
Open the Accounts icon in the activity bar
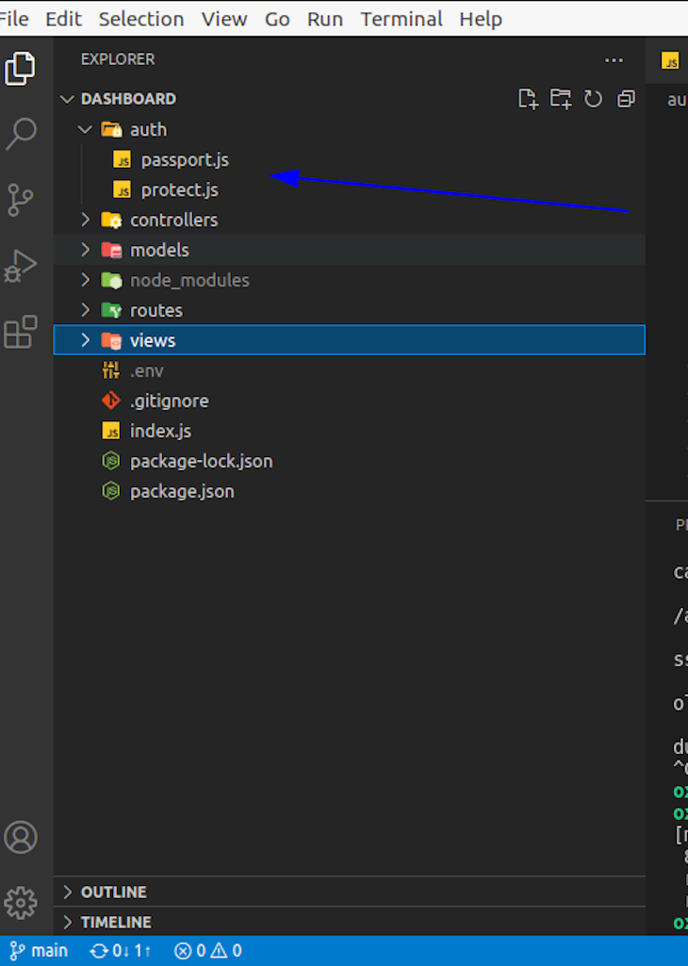pyautogui.click(x=21, y=837)
